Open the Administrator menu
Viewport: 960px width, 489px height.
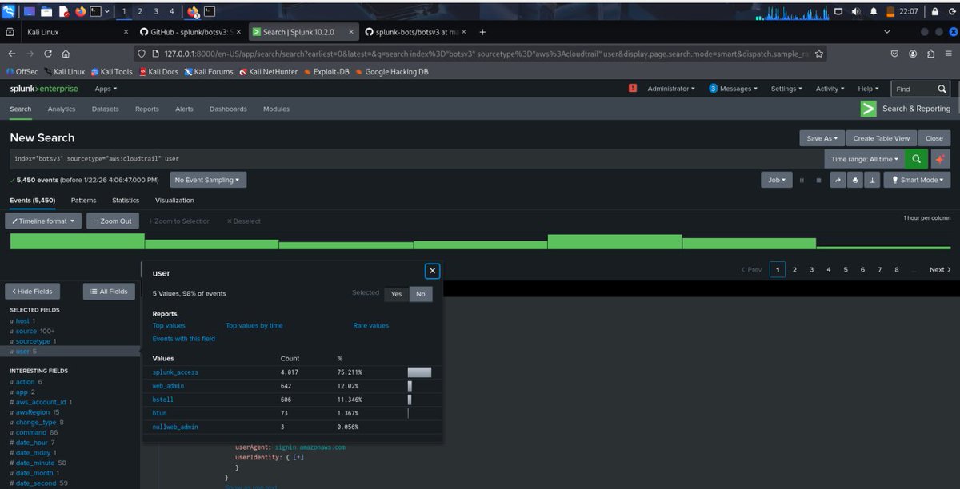tap(670, 89)
